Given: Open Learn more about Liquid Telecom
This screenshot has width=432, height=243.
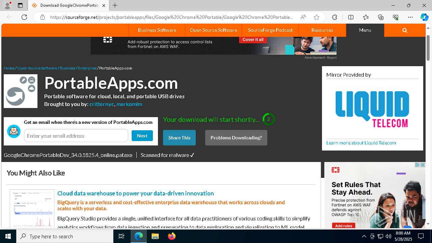Looking at the screenshot, I should tap(361, 143).
